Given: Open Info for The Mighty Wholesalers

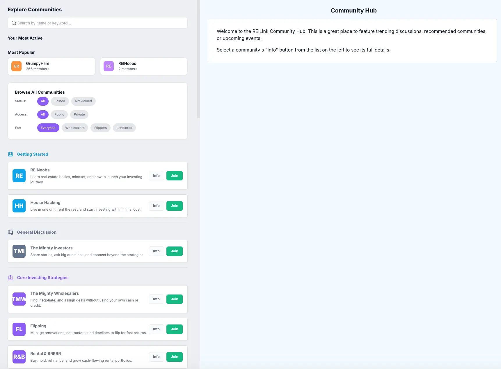Looking at the screenshot, I should click(x=156, y=299).
